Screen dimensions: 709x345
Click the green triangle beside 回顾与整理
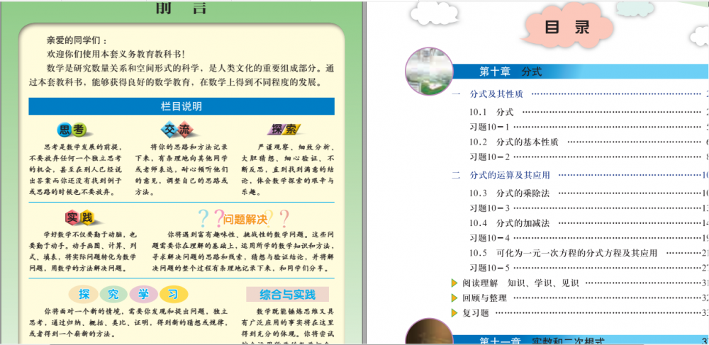coord(454,298)
